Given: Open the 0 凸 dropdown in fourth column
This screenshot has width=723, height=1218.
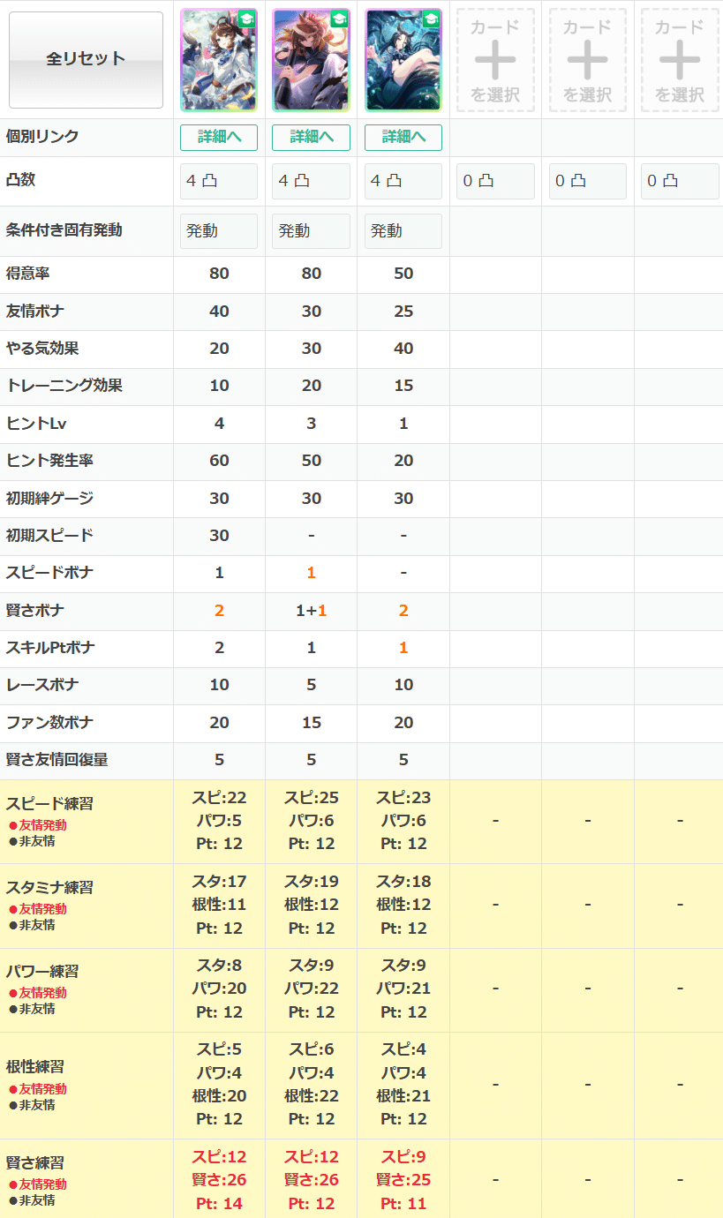Looking at the screenshot, I should tap(495, 181).
